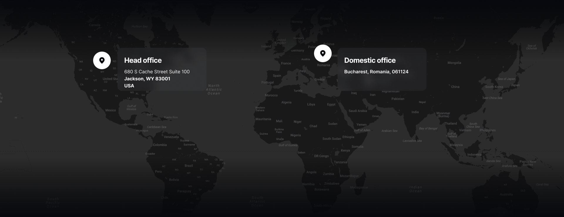Click the India label on the map
This screenshot has height=217, width=564.
(415, 112)
